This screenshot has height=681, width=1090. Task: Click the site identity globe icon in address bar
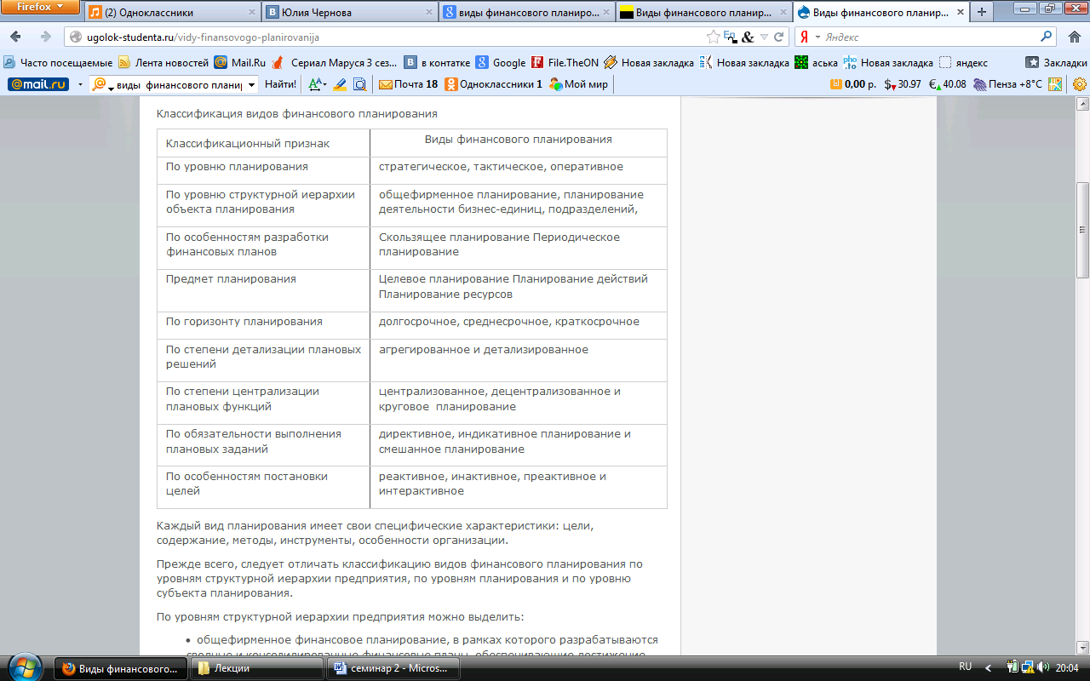(76, 37)
